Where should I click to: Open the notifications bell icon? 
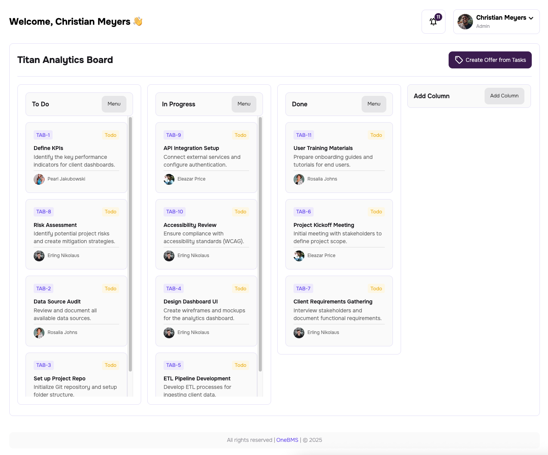(433, 22)
